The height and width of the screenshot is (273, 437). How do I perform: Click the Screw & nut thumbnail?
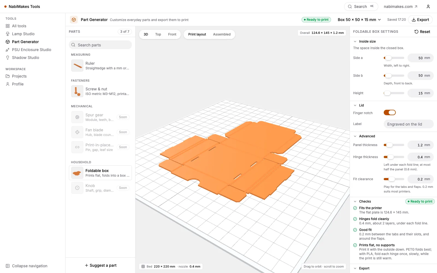pos(77,91)
